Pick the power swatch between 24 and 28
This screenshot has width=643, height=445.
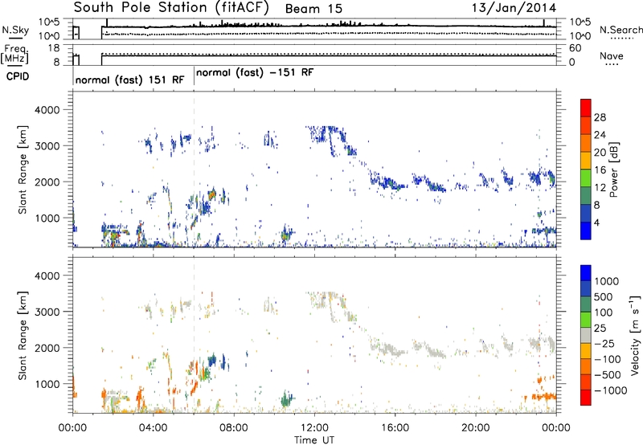coord(586,125)
